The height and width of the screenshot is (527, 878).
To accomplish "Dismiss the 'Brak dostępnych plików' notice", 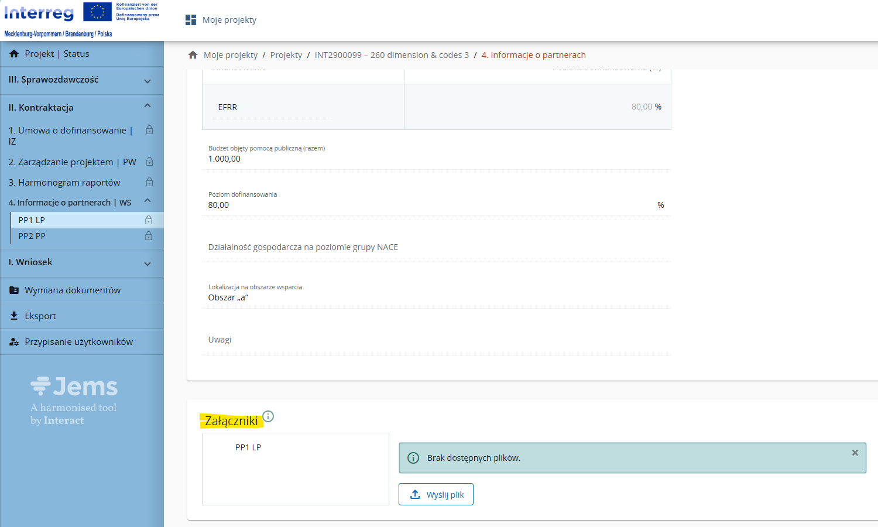I will click(x=855, y=453).
